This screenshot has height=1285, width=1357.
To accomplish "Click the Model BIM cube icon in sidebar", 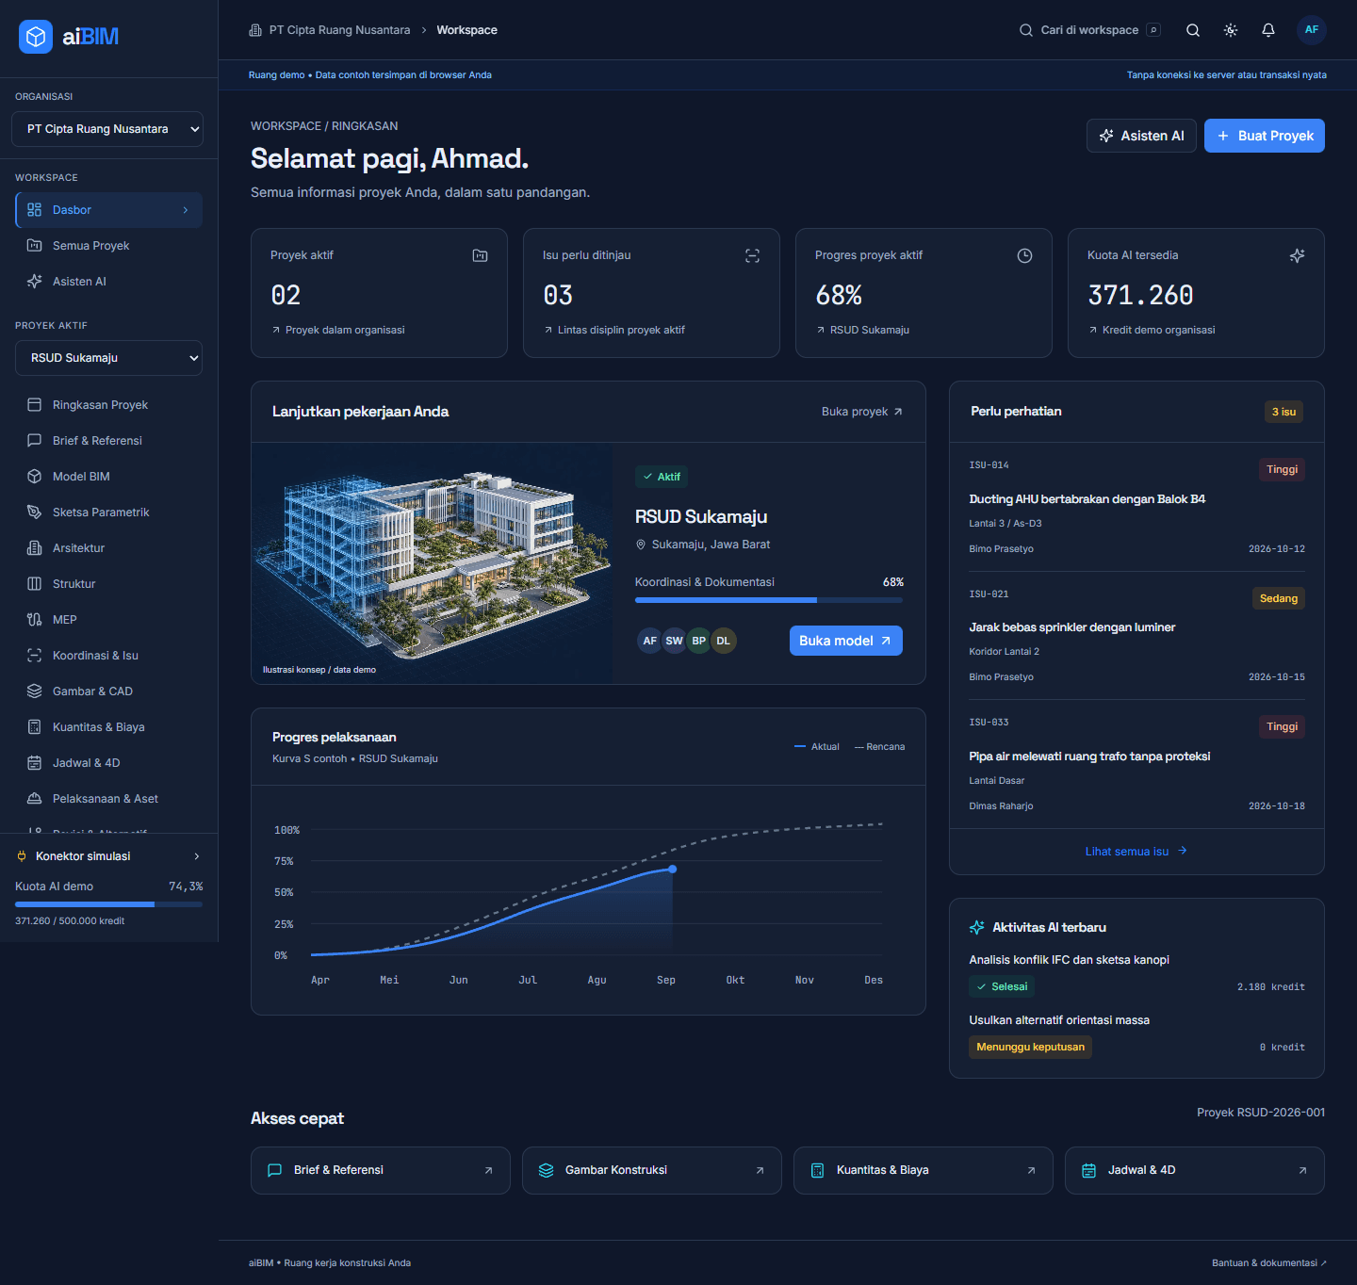I will (x=35, y=477).
